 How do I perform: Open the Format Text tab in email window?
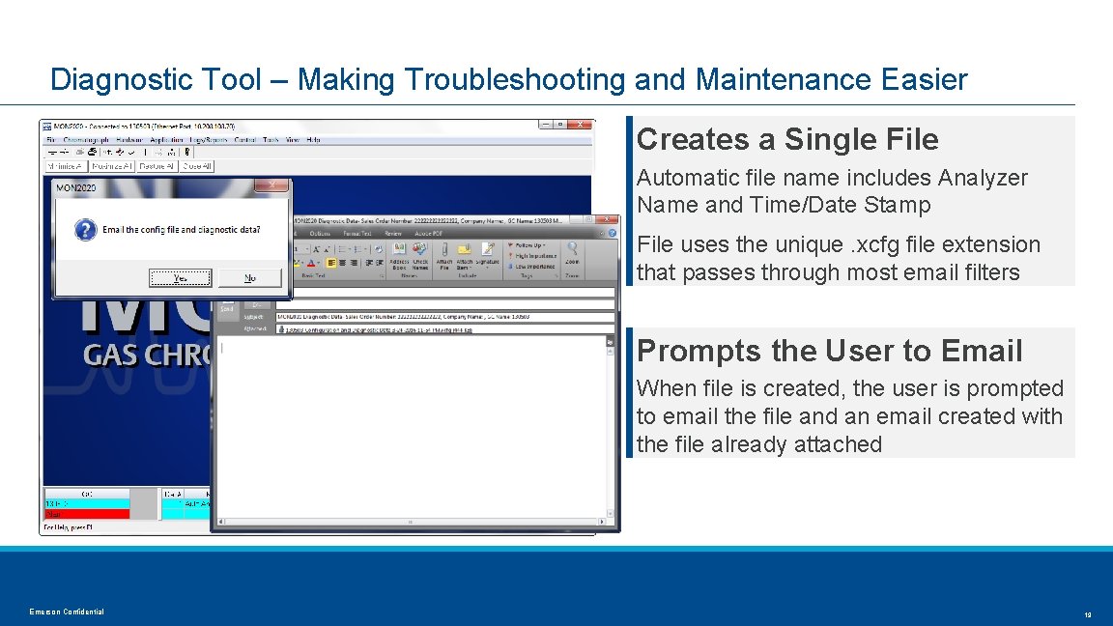pos(357,234)
